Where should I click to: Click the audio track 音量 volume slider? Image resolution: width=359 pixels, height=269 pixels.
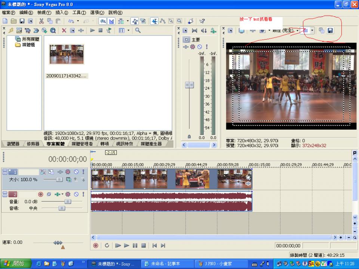67,201
